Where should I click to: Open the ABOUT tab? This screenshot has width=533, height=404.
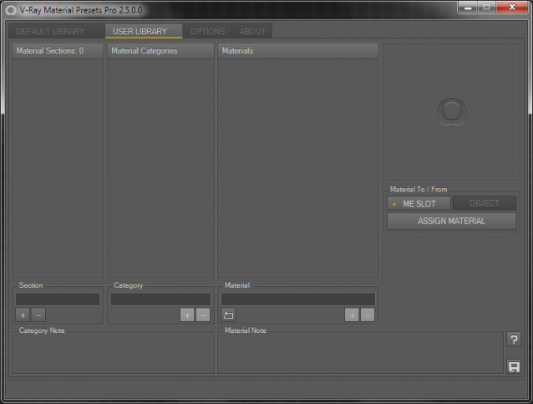pyautogui.click(x=252, y=31)
